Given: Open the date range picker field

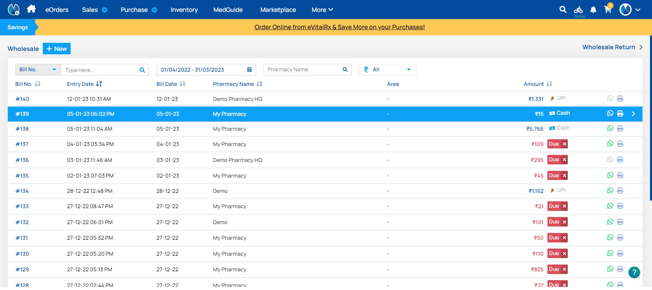Looking at the screenshot, I should click(x=206, y=70).
